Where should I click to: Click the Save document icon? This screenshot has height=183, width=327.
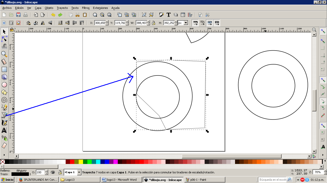point(18,15)
